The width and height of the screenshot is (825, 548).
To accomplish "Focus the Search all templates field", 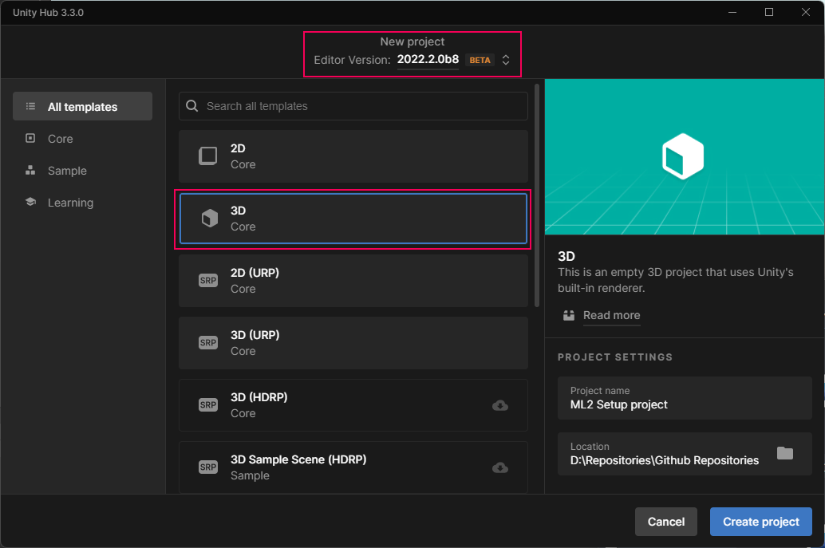I will pos(359,106).
